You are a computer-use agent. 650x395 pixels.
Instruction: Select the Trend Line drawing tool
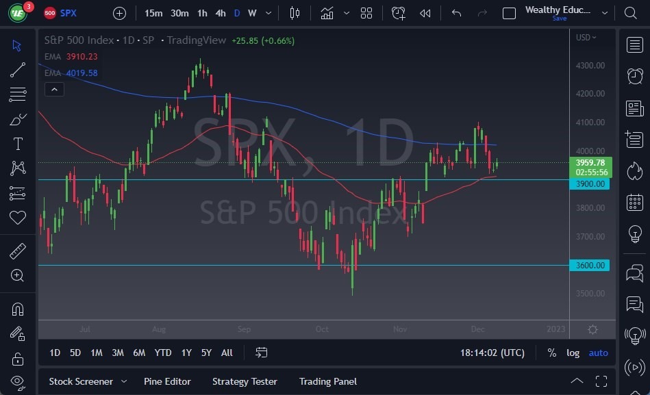pos(17,70)
